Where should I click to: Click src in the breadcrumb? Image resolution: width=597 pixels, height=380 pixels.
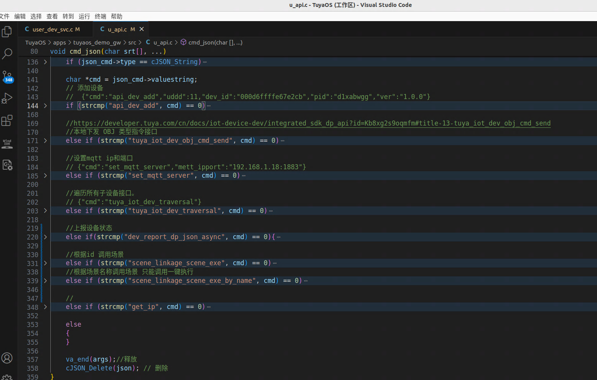(132, 42)
